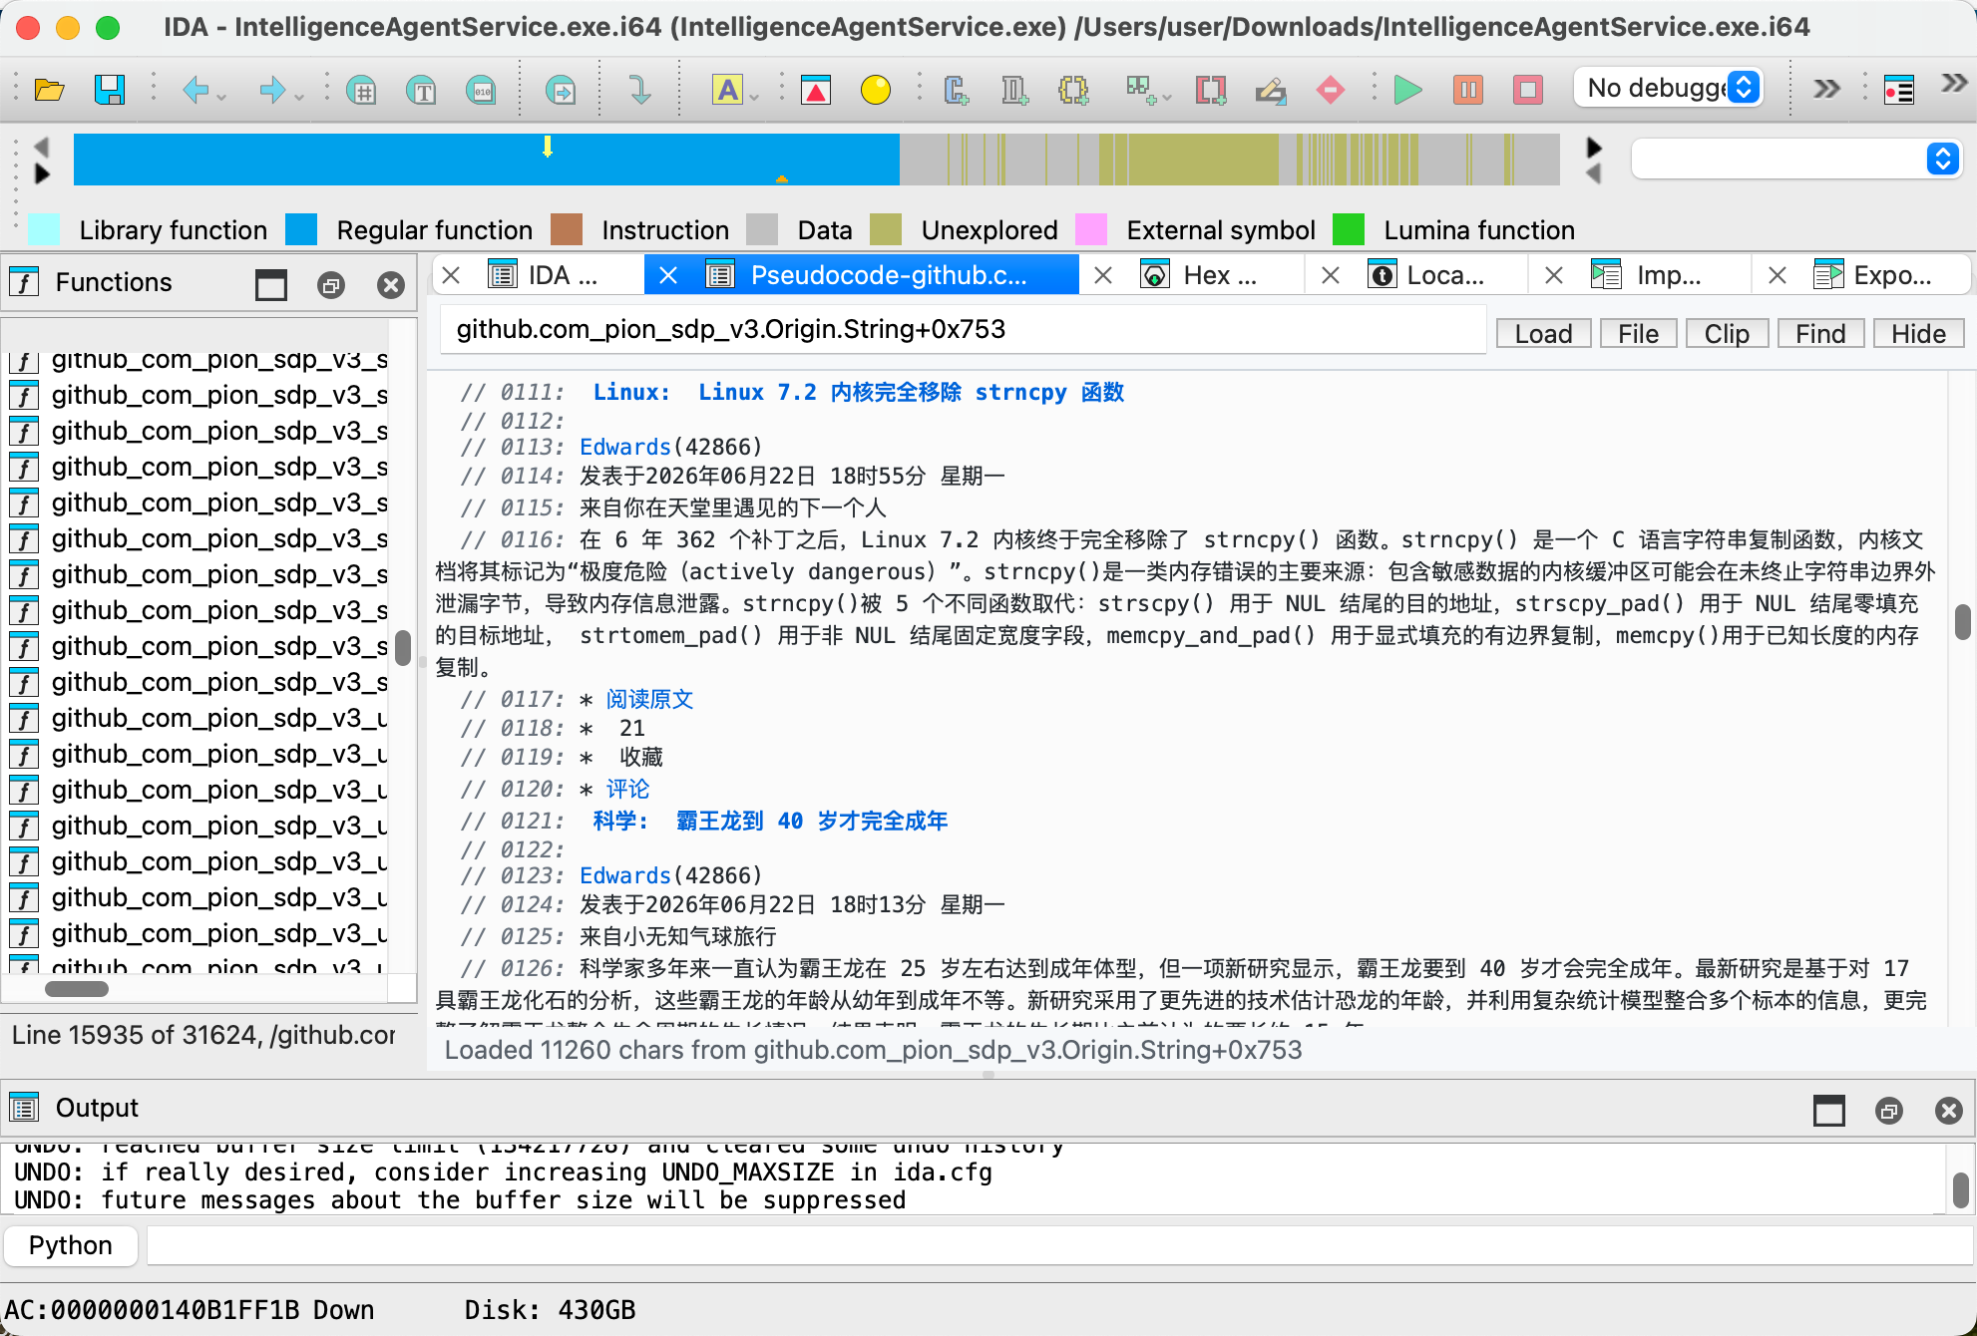
Task: Save the database with the floppy icon
Action: click(109, 90)
